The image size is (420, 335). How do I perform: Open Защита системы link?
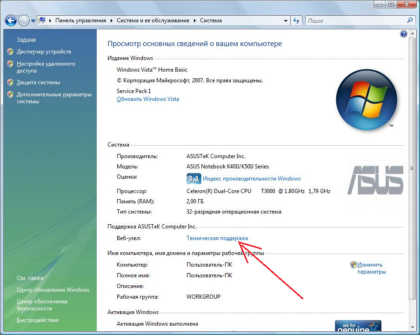point(38,82)
